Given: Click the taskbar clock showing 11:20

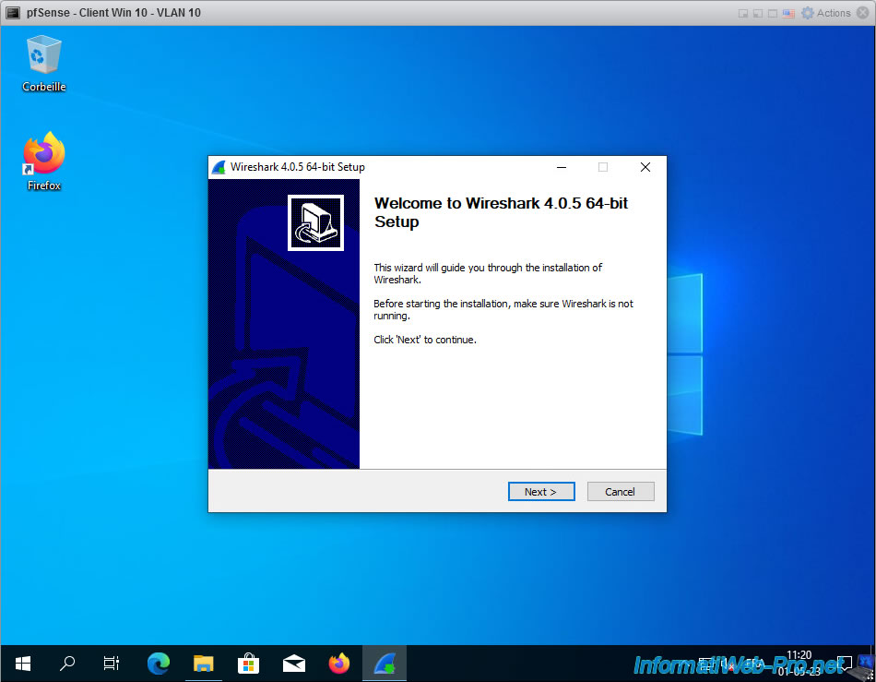Looking at the screenshot, I should coord(799,663).
